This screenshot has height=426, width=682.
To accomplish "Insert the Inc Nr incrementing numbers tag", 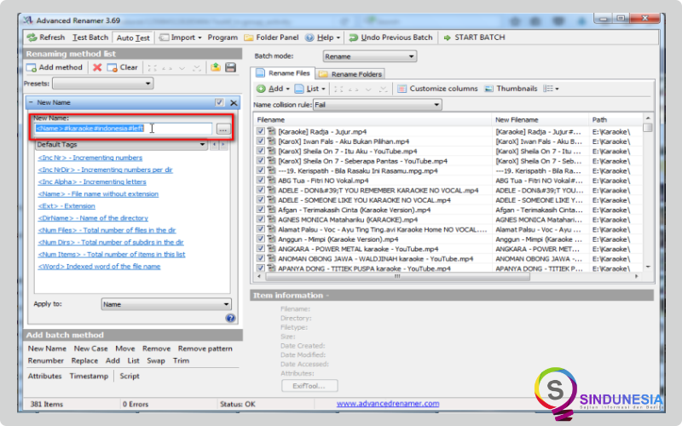I will tap(90, 158).
